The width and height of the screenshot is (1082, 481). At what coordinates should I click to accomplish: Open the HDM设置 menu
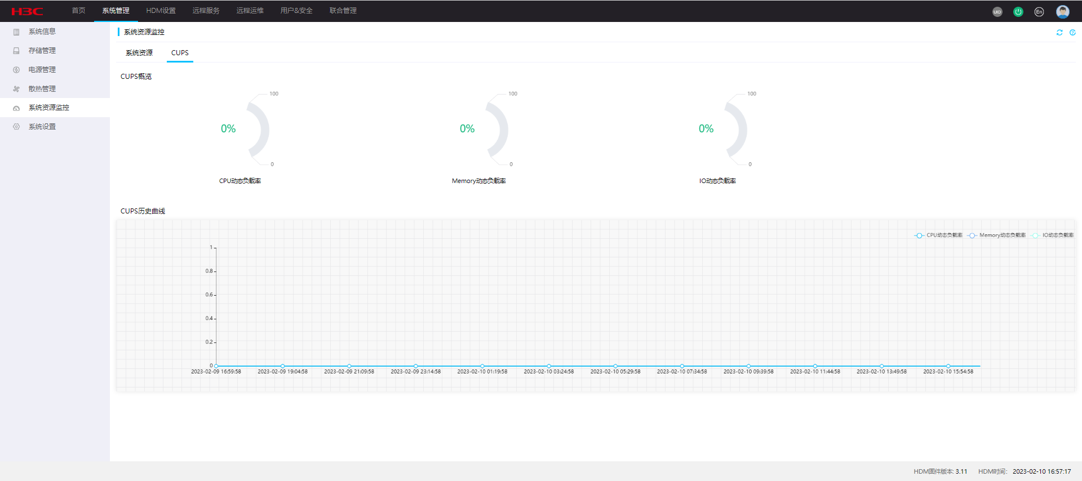click(x=161, y=11)
